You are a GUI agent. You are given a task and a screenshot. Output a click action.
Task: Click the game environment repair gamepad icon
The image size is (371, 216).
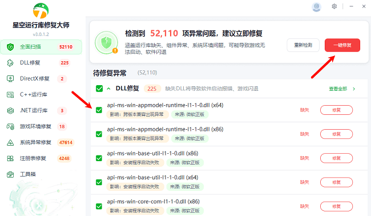[10, 126]
